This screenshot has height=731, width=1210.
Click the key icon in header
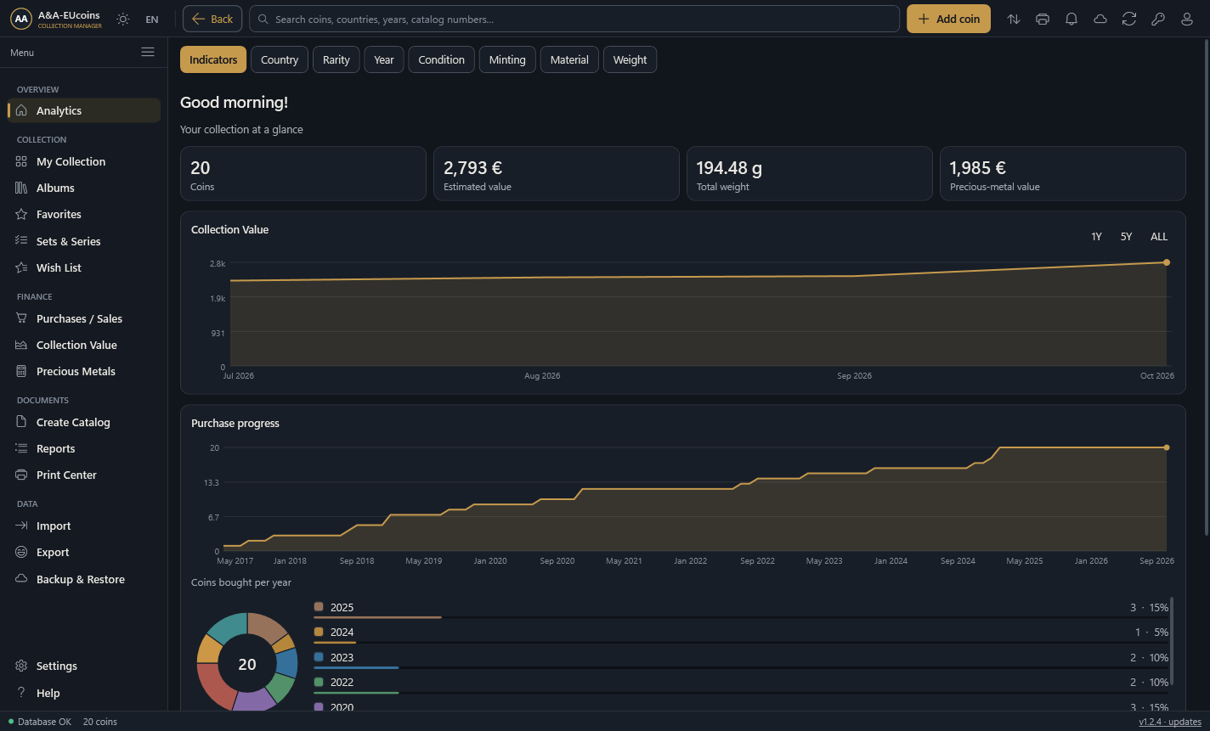pyautogui.click(x=1158, y=19)
